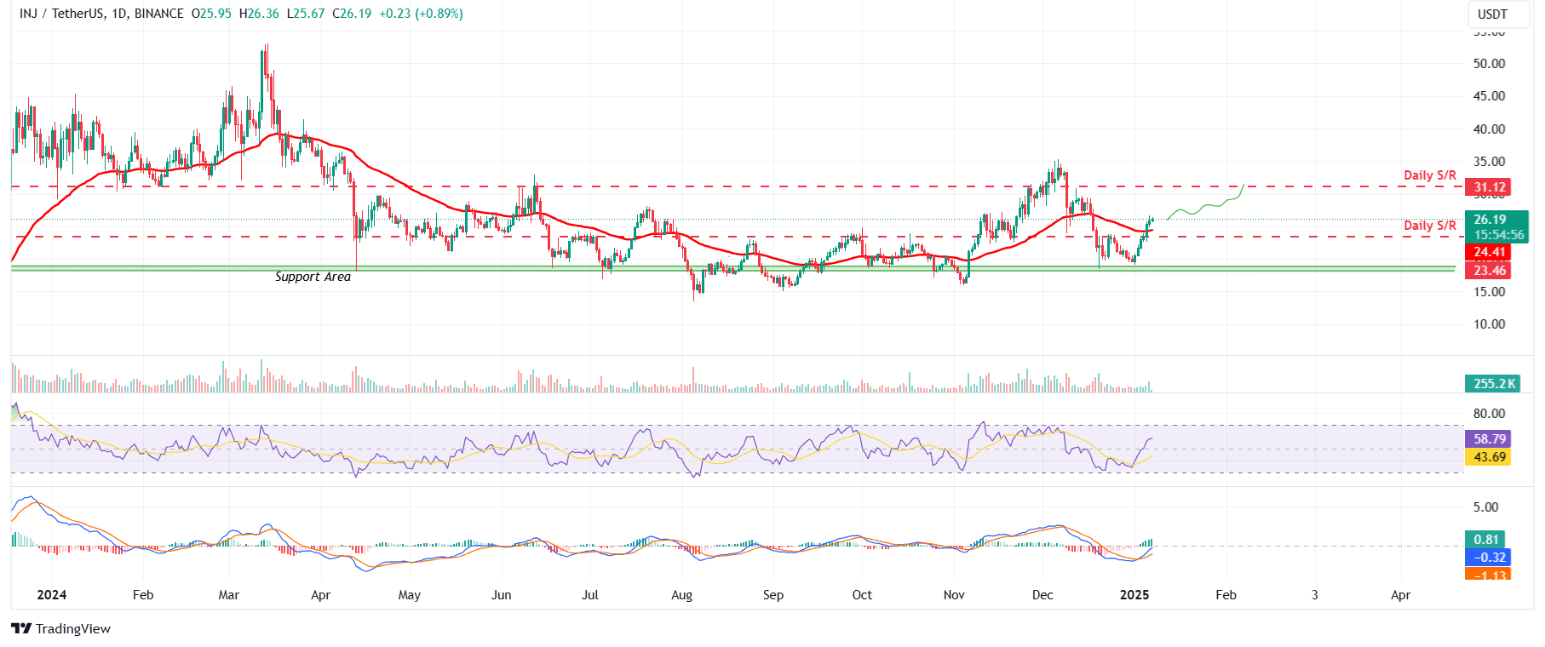
Task: Click the volume 255.2K label
Action: 1492,384
